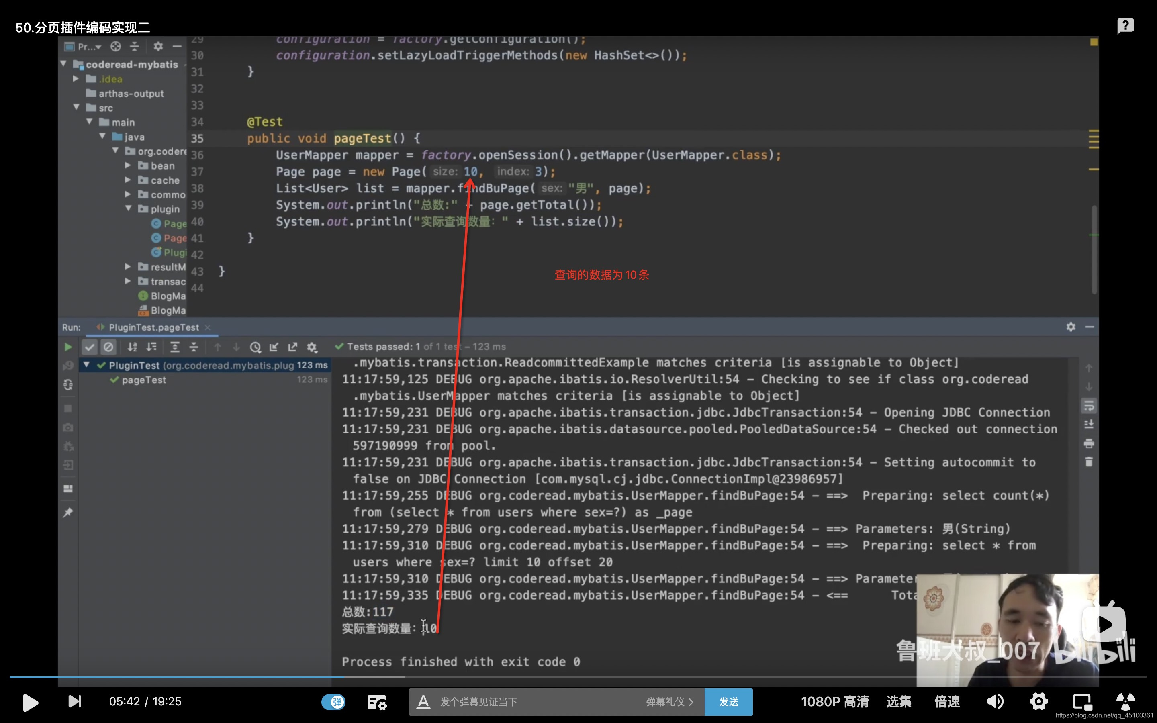1157x723 pixels.
Task: Open the 倍速 playback speed menu
Action: 947,702
